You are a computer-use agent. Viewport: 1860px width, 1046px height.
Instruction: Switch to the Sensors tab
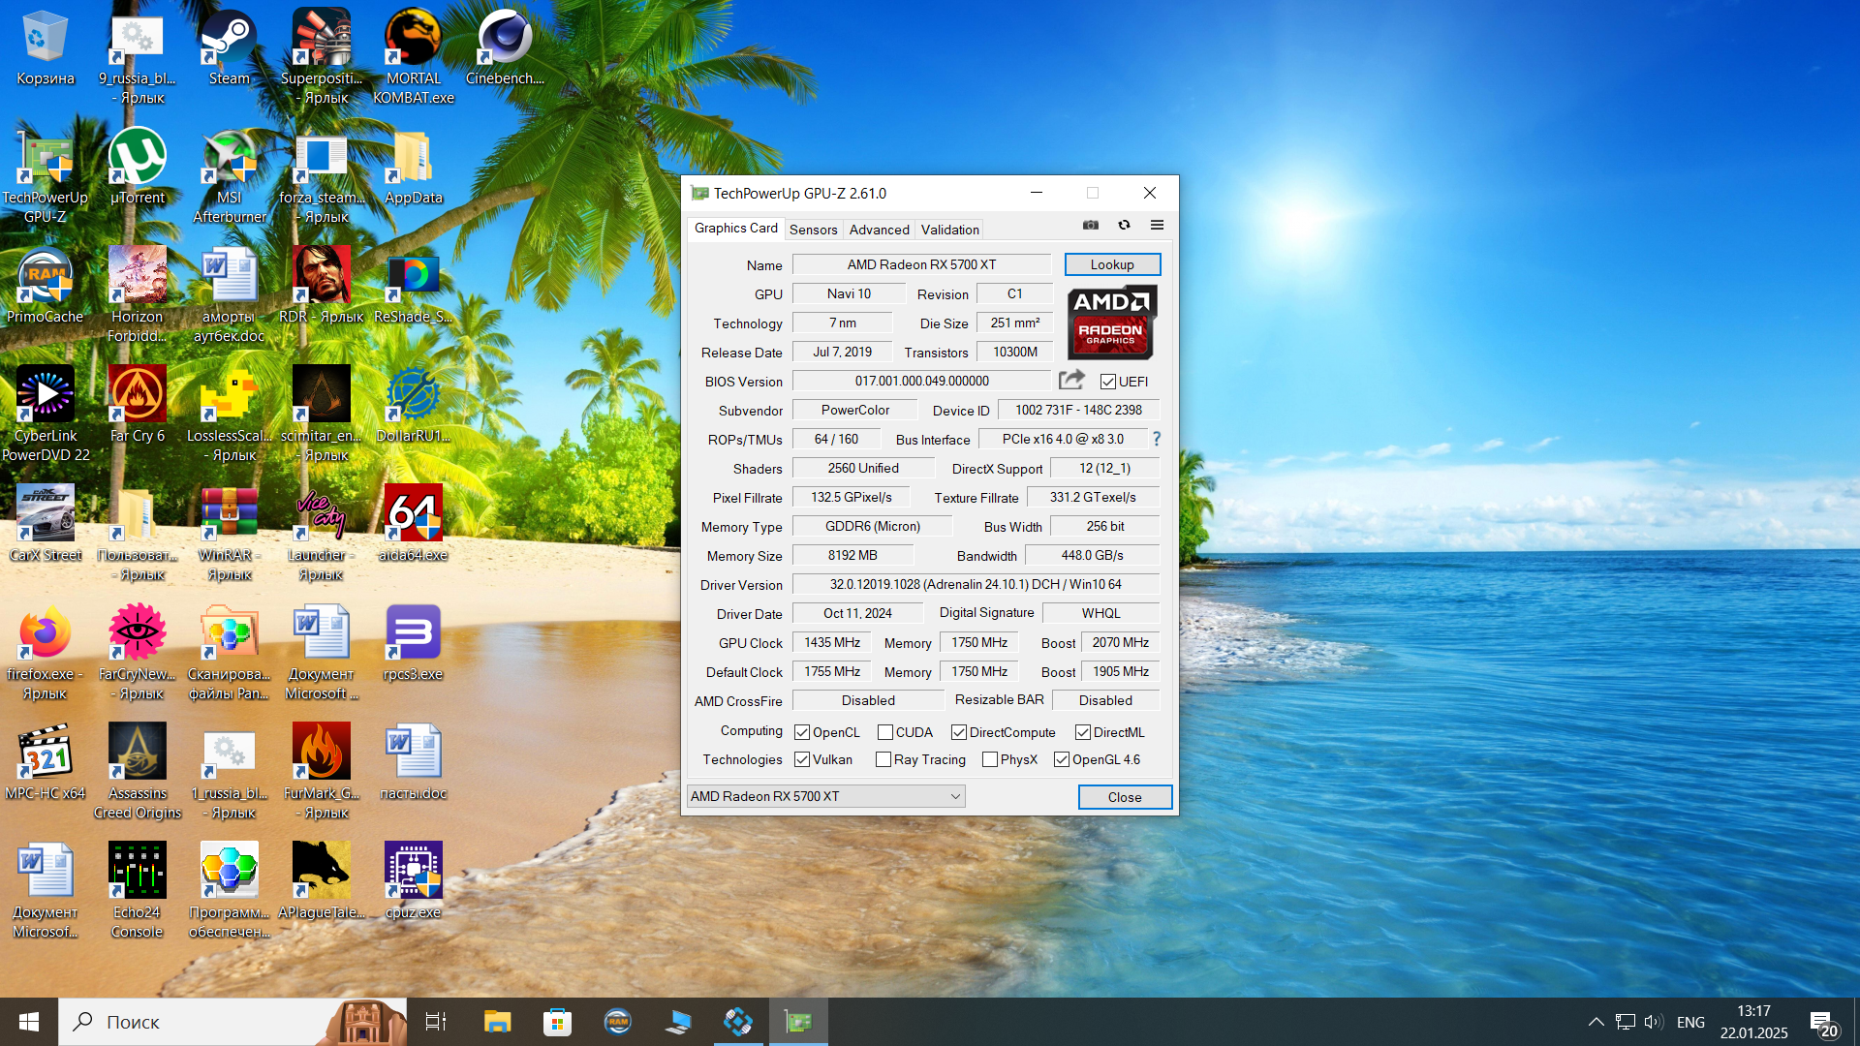click(x=813, y=230)
